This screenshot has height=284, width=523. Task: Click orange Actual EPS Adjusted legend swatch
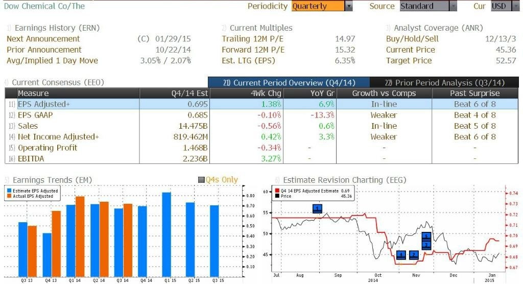pyautogui.click(x=9, y=196)
